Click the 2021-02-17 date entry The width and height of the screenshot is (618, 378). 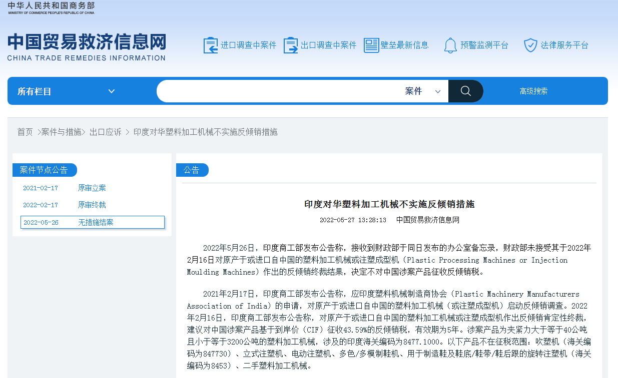pyautogui.click(x=41, y=188)
